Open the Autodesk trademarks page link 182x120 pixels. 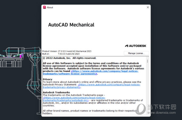pyautogui.click(x=74, y=99)
